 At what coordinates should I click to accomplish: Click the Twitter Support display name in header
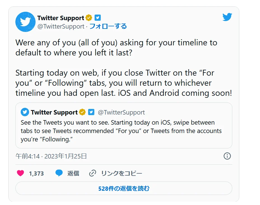click(x=60, y=18)
